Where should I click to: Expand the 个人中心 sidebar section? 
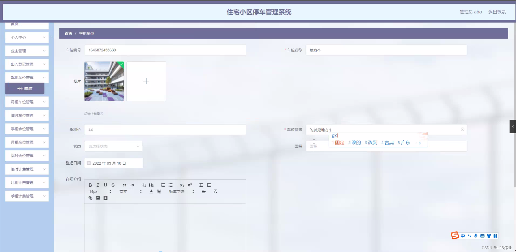27,37
